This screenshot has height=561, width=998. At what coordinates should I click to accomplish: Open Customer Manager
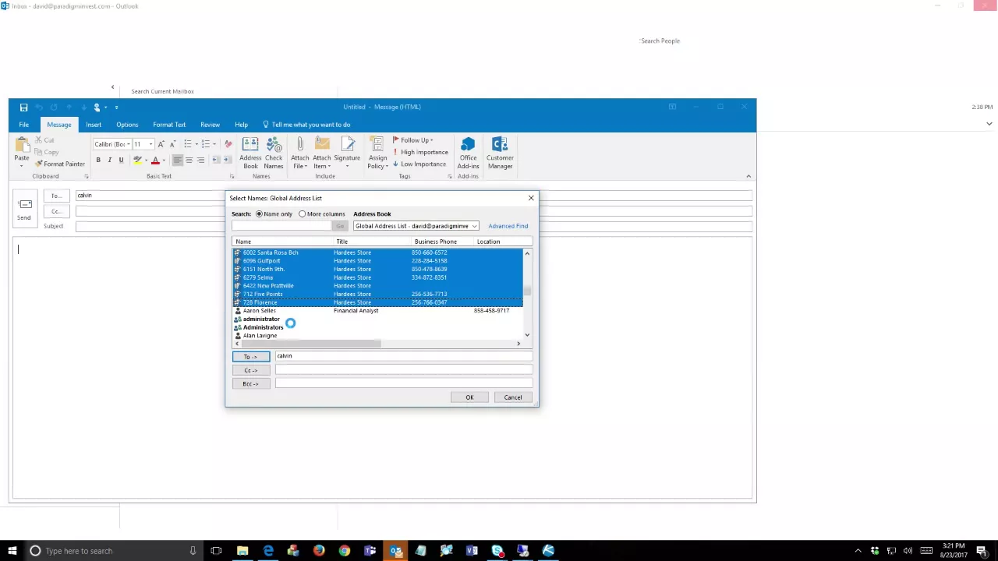pyautogui.click(x=500, y=153)
